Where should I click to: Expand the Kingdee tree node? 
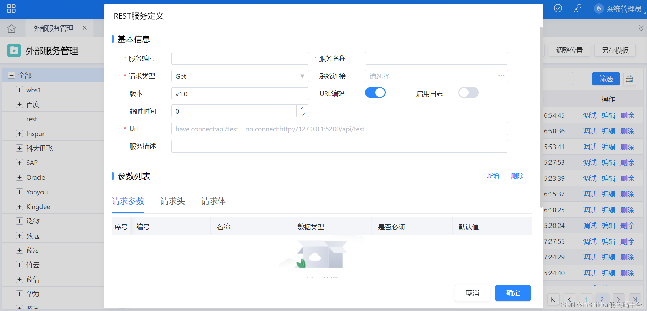pyautogui.click(x=19, y=207)
